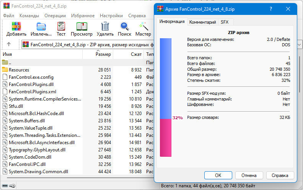Confirm the dialog with OK
303x190 pixels.
click(218, 175)
